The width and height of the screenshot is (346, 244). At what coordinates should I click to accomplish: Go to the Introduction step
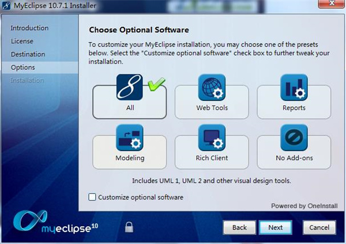pyautogui.click(x=29, y=28)
